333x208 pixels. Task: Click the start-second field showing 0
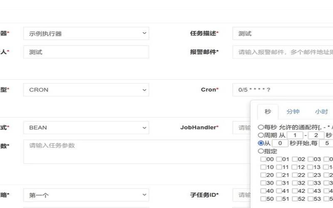click(280, 143)
